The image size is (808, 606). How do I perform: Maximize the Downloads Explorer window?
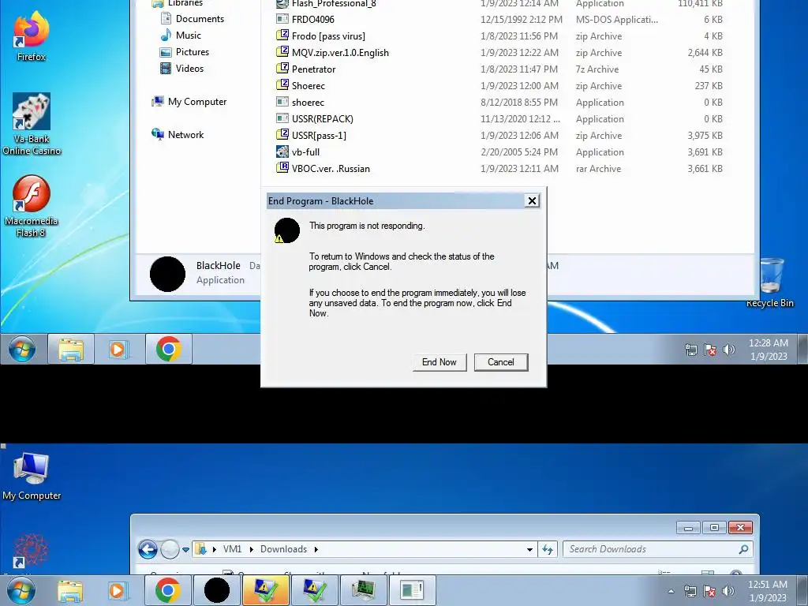[714, 528]
